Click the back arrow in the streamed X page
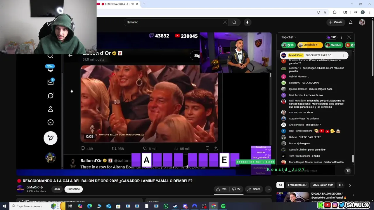374x210 pixels. [x=70, y=55]
